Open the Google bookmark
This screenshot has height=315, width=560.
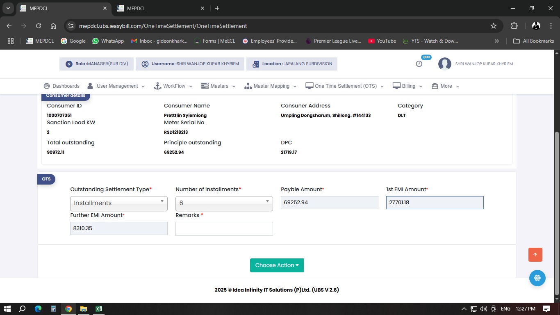pyautogui.click(x=73, y=41)
